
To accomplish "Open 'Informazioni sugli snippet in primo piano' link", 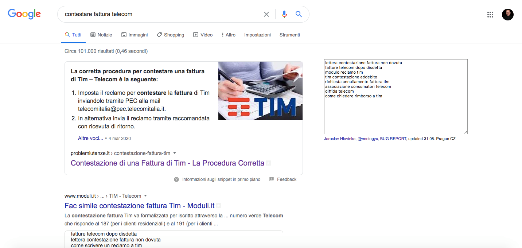I will (x=221, y=179).
